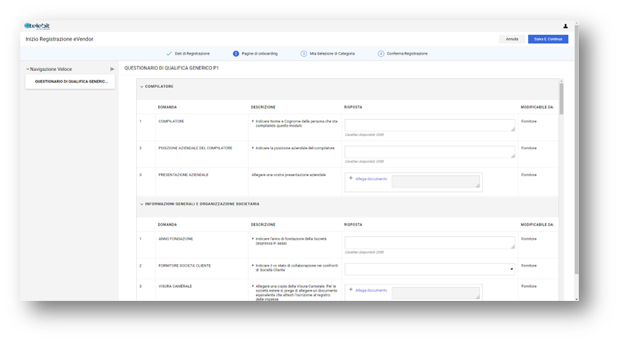This screenshot has width=620, height=342.
Task: Click plus icon for Presentazione Aziendale attachment
Action: (351, 178)
